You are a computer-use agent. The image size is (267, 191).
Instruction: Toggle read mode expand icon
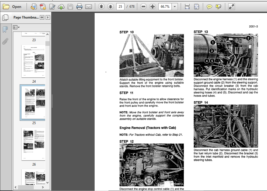tap(231, 7)
